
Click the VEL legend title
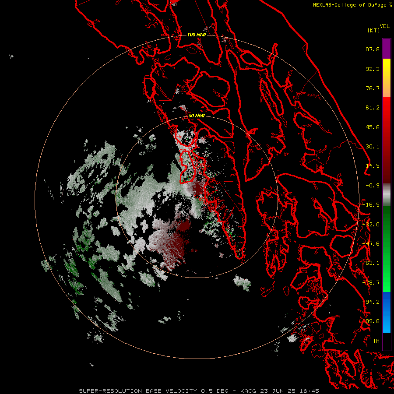click(384, 26)
